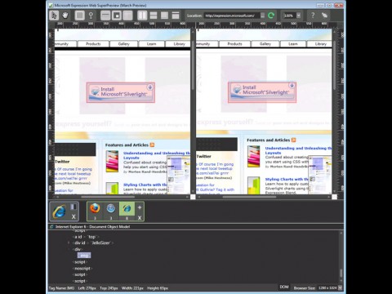The image size is (392, 294).
Task: Click Learn nav tab in left pane
Action: (x=152, y=44)
